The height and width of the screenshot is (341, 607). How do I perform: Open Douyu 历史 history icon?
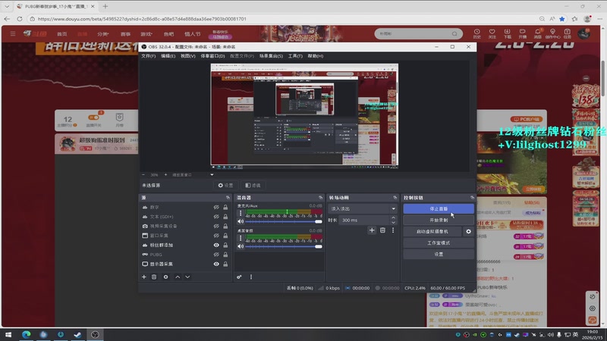click(x=477, y=33)
